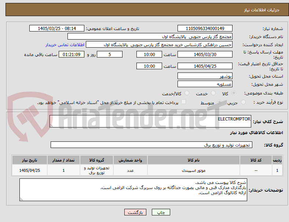Screen dimensions: 289x222
Task: Click the price validity date 1405/04/25 field
Action: [x=205, y=66]
